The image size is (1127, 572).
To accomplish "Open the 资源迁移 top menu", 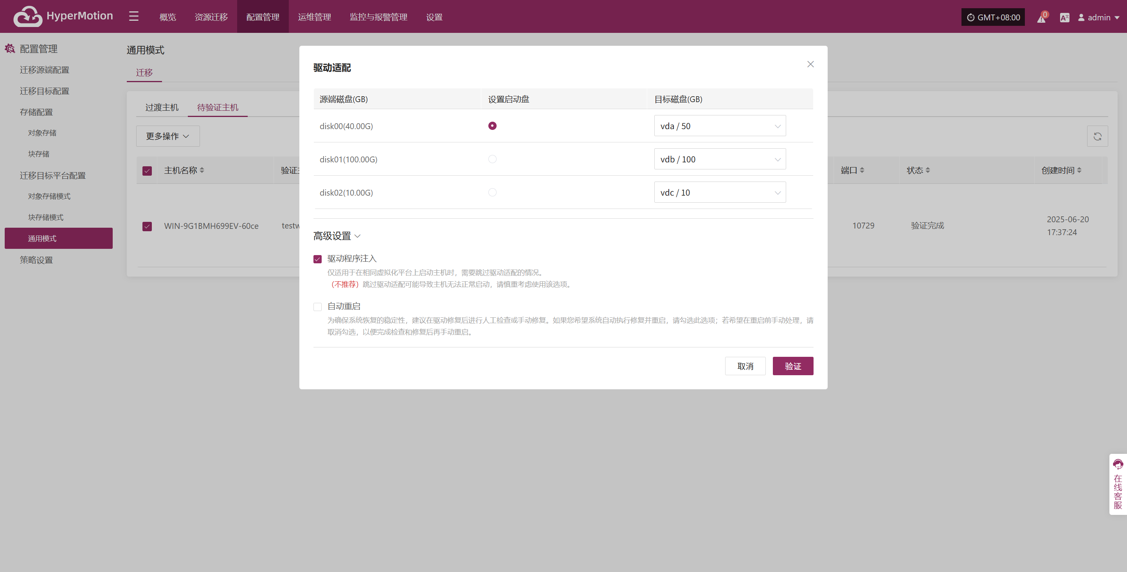I will [x=211, y=17].
